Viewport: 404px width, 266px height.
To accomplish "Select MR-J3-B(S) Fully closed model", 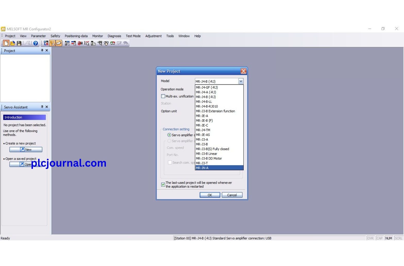I will coord(219,149).
